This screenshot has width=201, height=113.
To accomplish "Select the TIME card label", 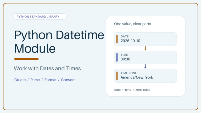I will 124,55.
